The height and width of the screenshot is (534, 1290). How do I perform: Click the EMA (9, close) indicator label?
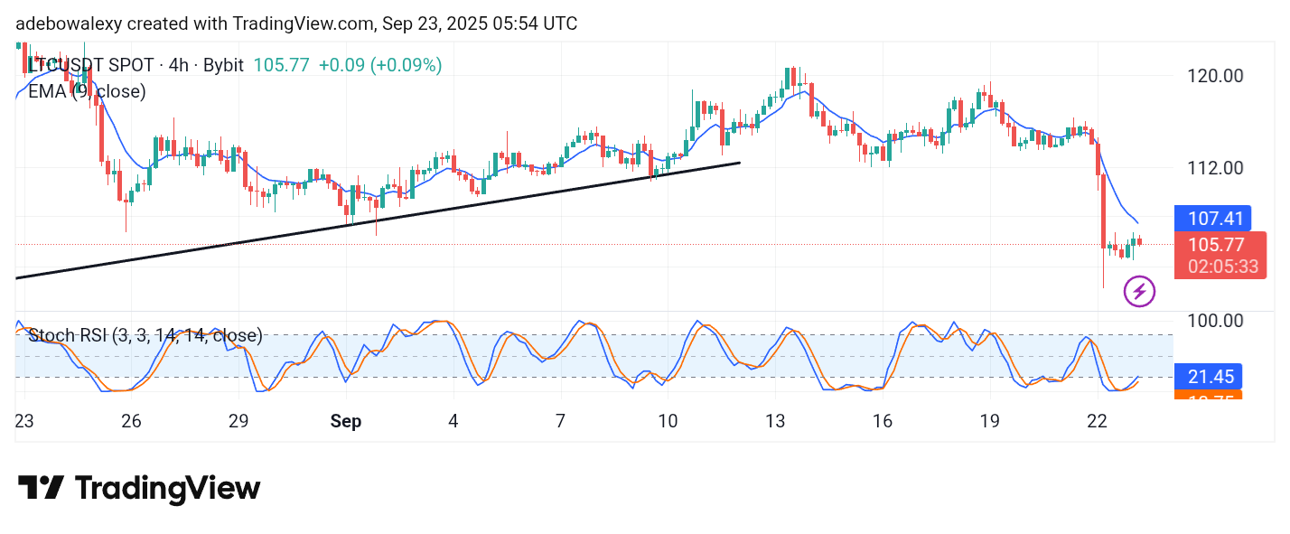coord(87,91)
